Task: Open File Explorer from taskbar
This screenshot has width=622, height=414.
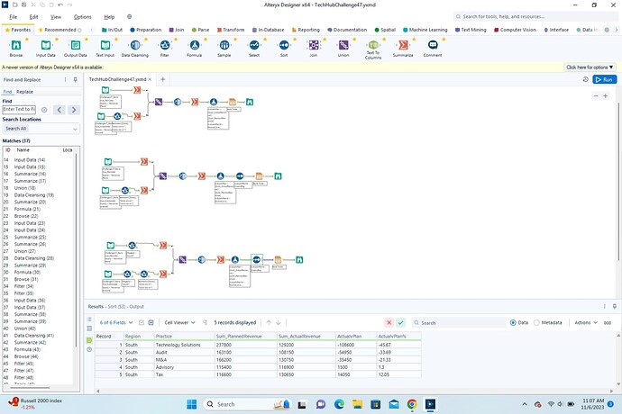Action: (x=357, y=404)
